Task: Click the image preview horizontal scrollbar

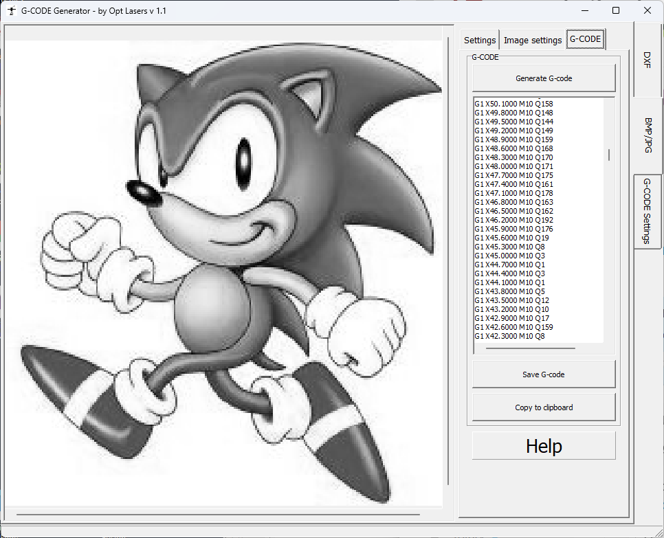Action: pos(217,513)
